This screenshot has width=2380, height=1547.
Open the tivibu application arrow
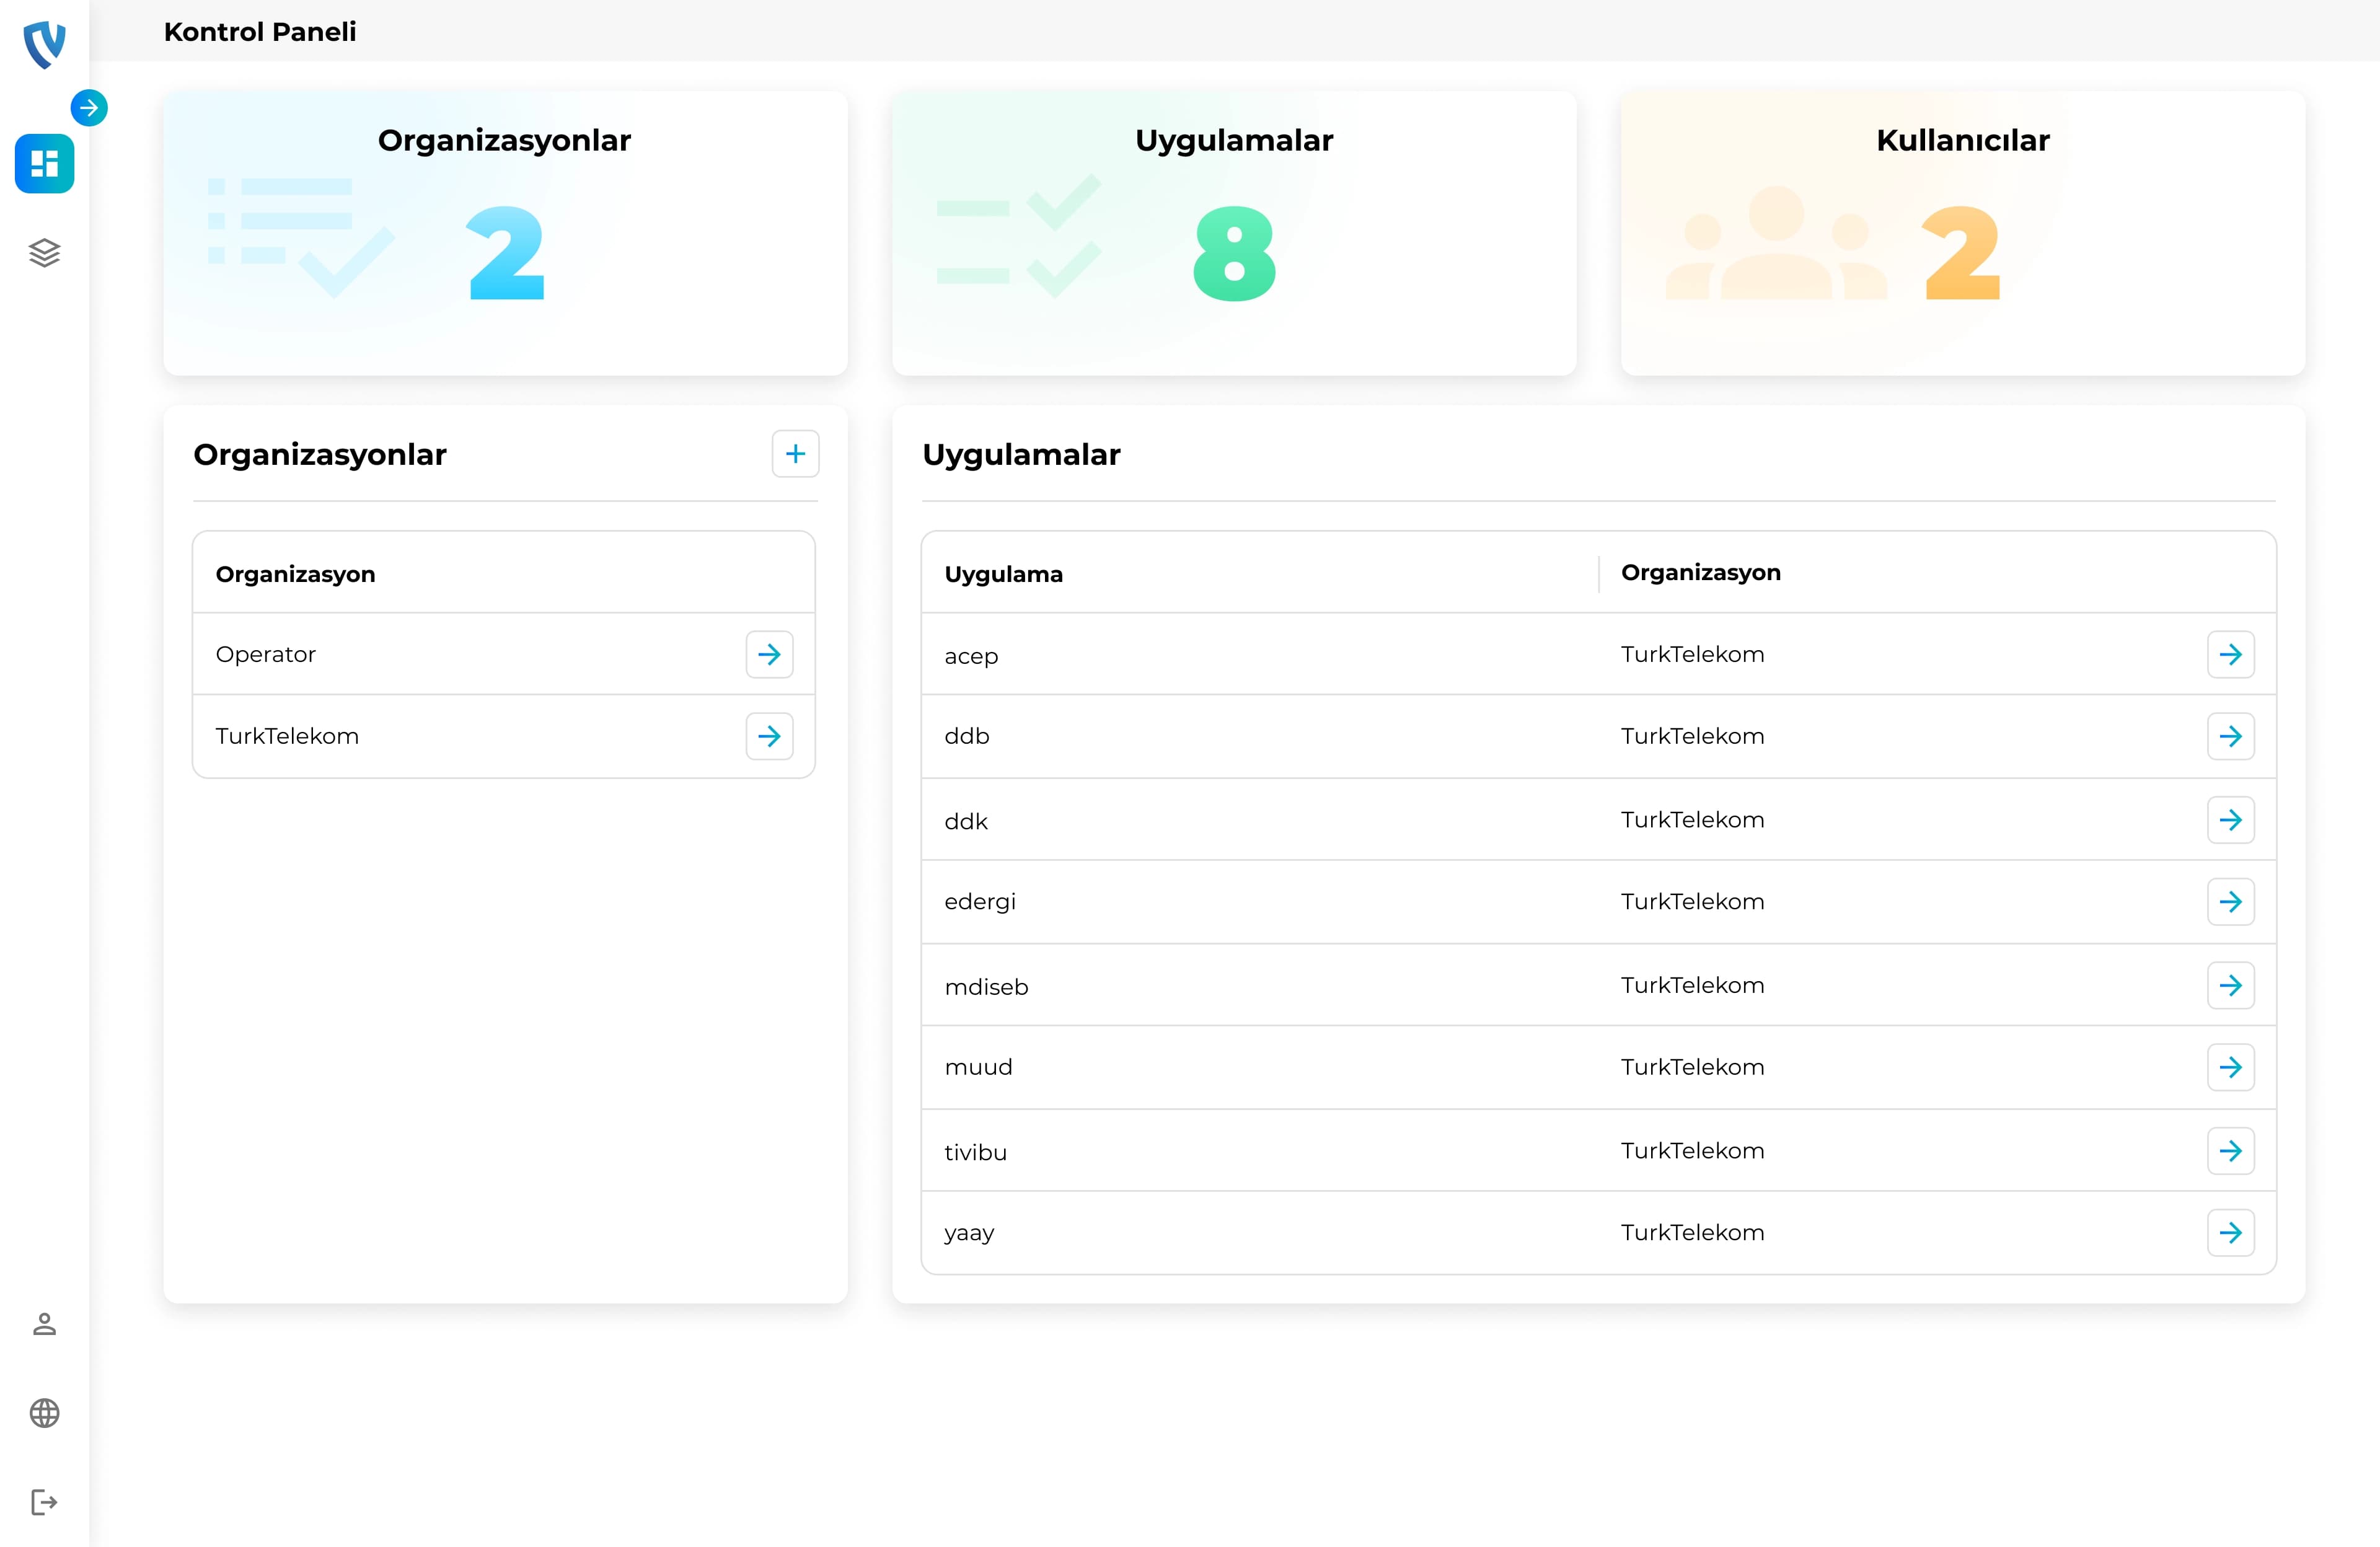(x=2230, y=1151)
